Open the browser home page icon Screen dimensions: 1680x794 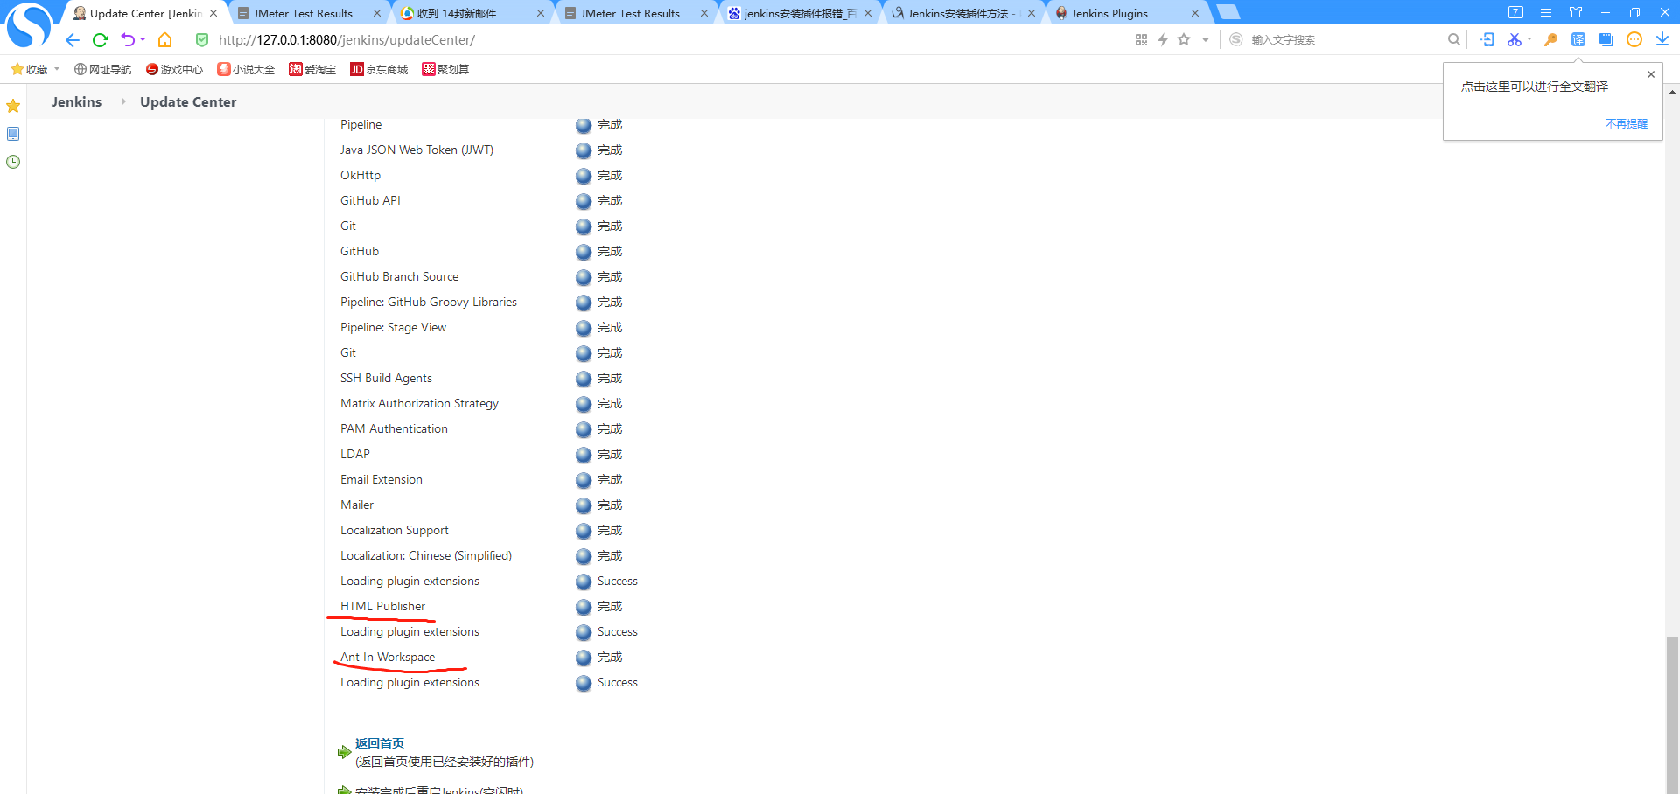(x=164, y=40)
